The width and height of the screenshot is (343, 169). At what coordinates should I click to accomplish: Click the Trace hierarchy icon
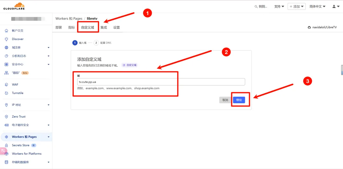point(7,73)
